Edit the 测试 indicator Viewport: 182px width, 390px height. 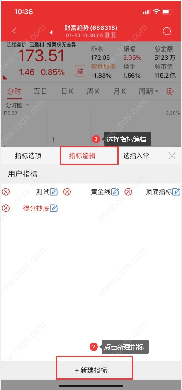point(54,192)
